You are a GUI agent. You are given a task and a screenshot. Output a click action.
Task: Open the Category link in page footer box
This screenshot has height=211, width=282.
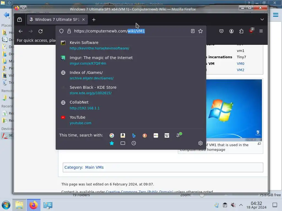pyautogui.click(x=73, y=167)
